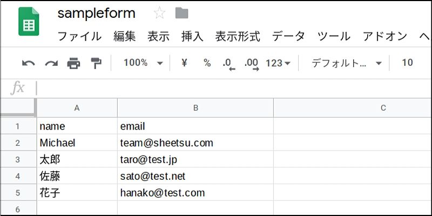Image resolution: width=432 pixels, height=216 pixels.
Task: Star the sampleform document
Action: coord(159,13)
